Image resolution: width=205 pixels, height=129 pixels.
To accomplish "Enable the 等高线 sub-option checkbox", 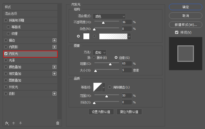I will [x=8, y=27].
